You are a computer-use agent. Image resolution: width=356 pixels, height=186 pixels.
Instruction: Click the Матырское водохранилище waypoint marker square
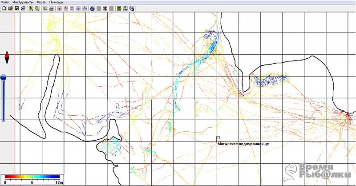coord(218,137)
